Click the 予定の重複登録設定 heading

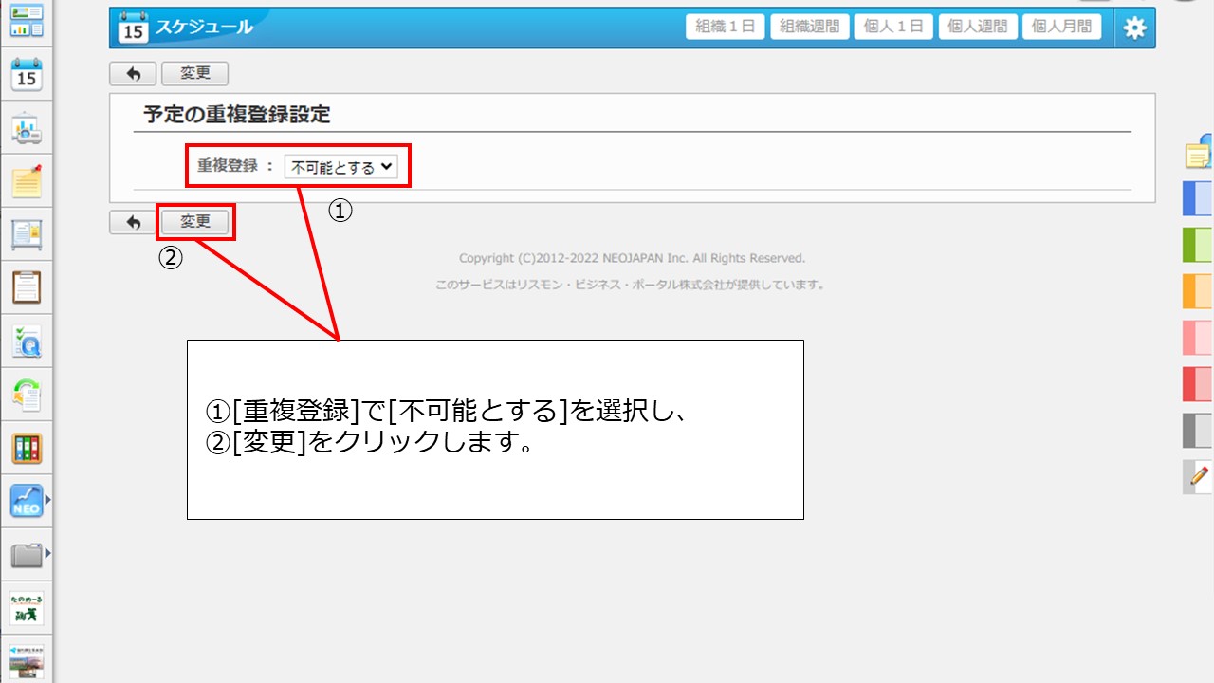tap(237, 115)
